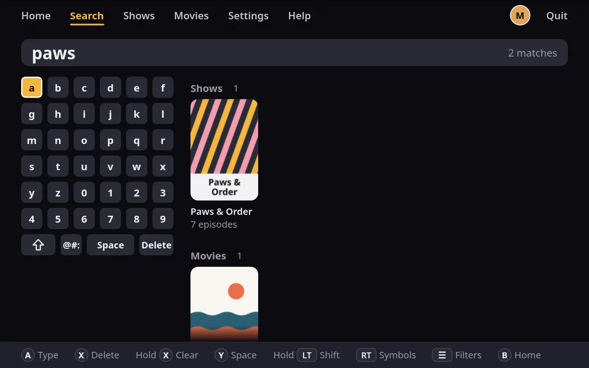Tap the letter c key

[84, 87]
